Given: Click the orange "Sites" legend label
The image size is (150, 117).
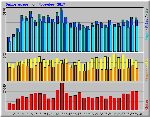Looking at the screenshot, I should [147, 77].
